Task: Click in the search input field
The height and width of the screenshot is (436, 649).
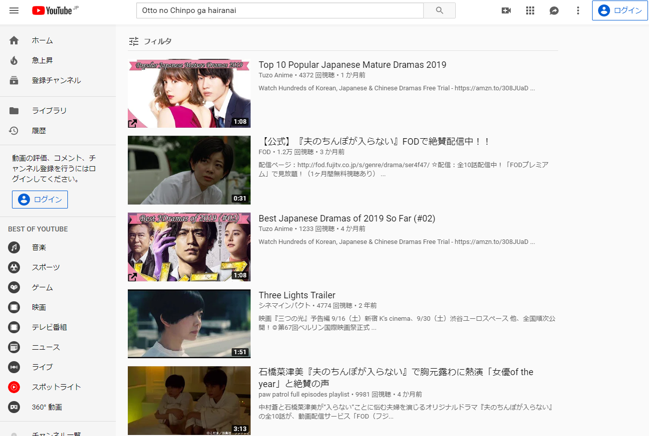Action: pyautogui.click(x=280, y=10)
